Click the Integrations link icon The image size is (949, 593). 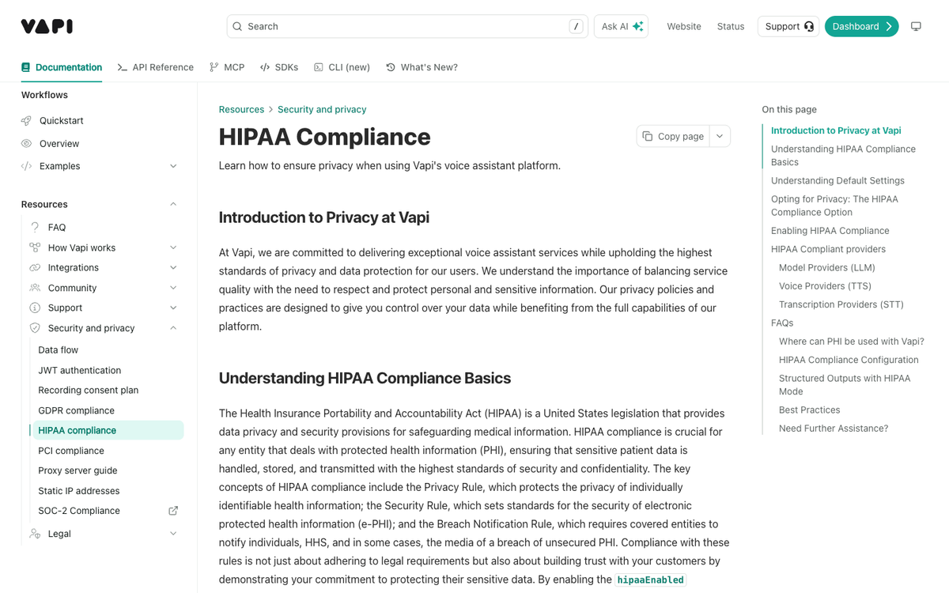click(35, 268)
